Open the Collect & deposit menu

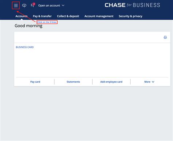click(x=68, y=16)
